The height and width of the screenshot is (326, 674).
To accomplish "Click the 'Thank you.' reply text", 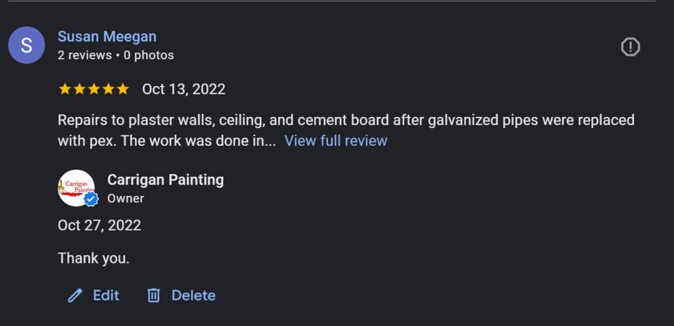I will [93, 258].
